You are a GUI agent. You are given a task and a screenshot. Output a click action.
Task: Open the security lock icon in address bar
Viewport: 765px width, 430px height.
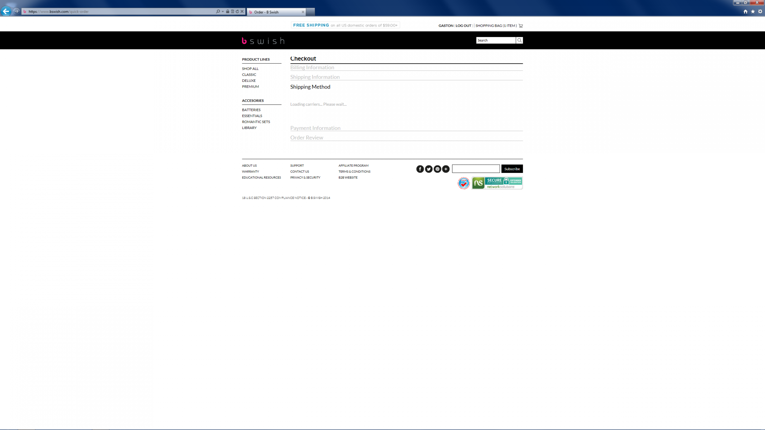(x=228, y=11)
